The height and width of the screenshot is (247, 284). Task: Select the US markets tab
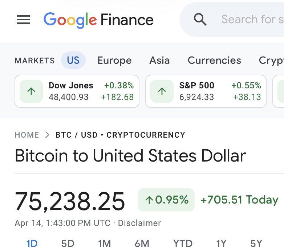click(x=73, y=60)
